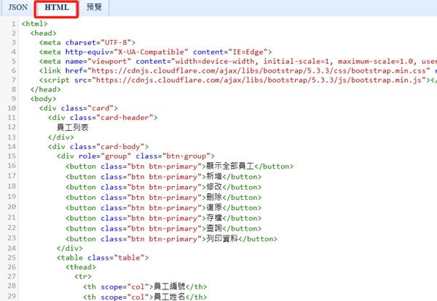Screen dimensions: 437x301
Task: Click line number 25 in the gutter
Action: coord(12,257)
